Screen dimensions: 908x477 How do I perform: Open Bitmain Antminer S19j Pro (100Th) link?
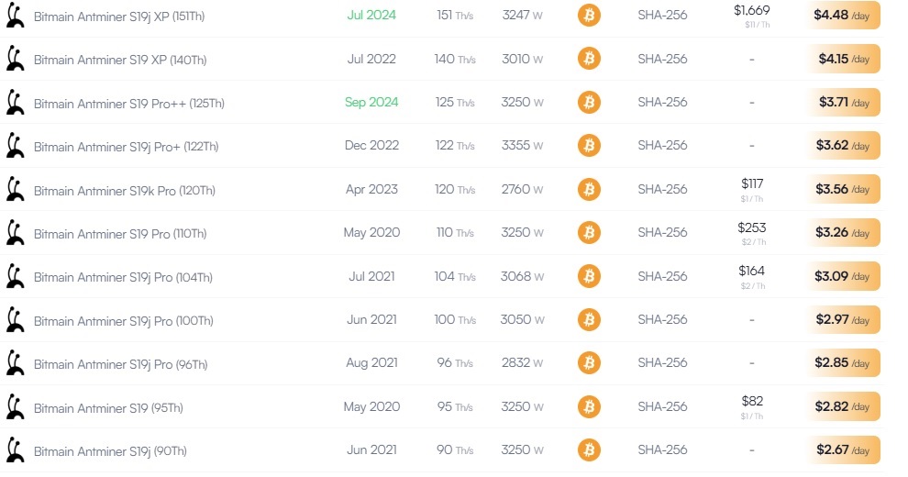click(x=123, y=321)
